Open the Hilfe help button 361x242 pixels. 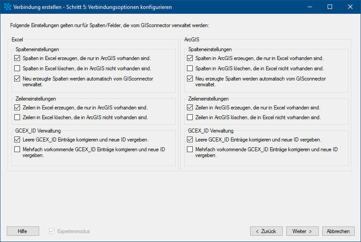23,231
